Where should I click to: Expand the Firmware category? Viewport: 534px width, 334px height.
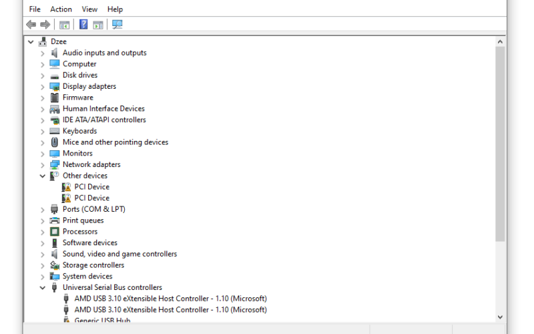(43, 98)
